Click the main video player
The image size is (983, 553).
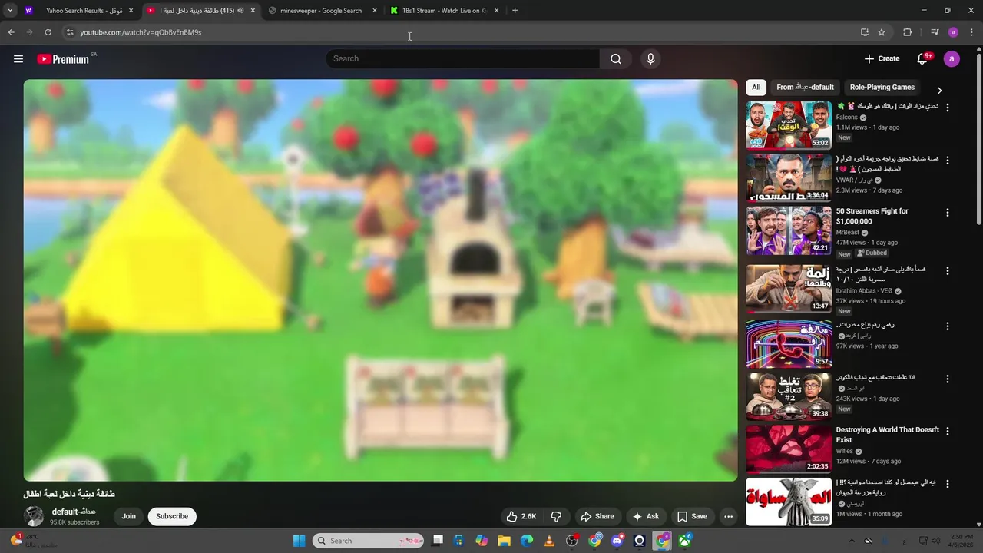pyautogui.click(x=380, y=280)
